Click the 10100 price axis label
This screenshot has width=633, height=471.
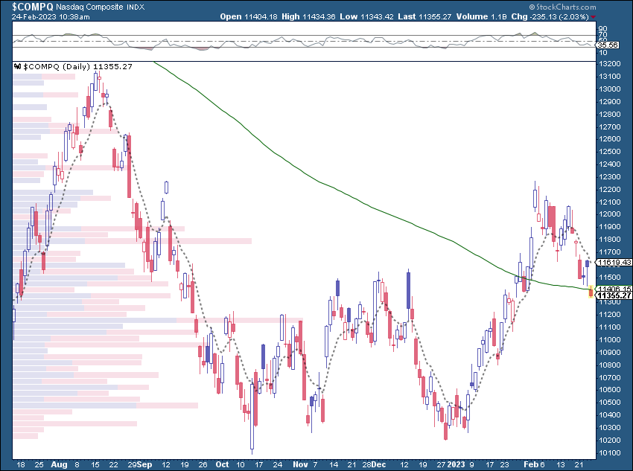(x=610, y=453)
